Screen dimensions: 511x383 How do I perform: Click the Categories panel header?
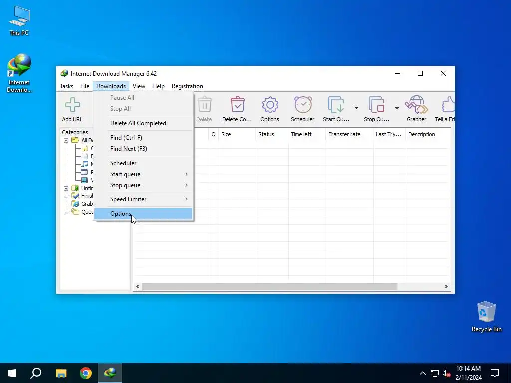tap(75, 132)
